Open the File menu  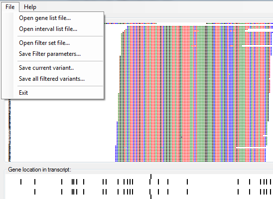pyautogui.click(x=10, y=7)
